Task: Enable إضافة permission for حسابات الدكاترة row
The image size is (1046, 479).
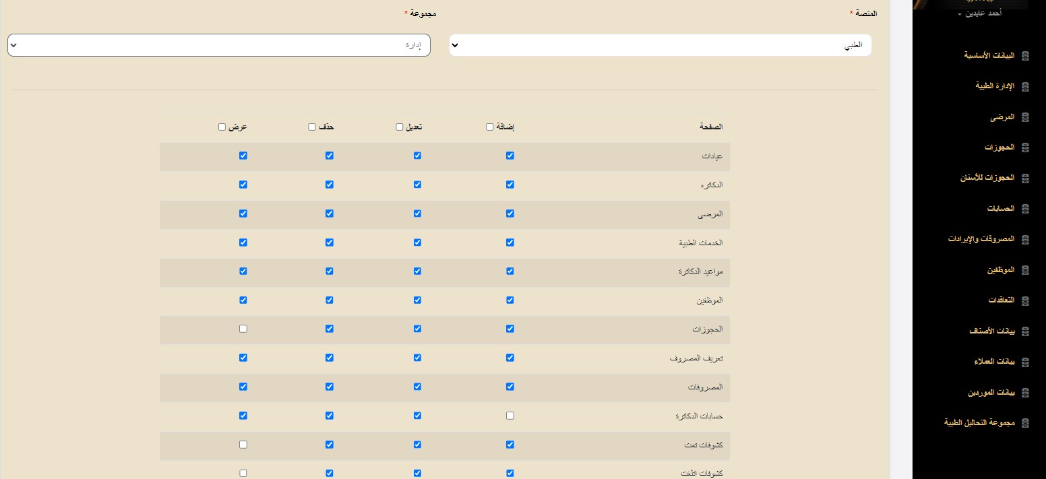Action: click(510, 416)
